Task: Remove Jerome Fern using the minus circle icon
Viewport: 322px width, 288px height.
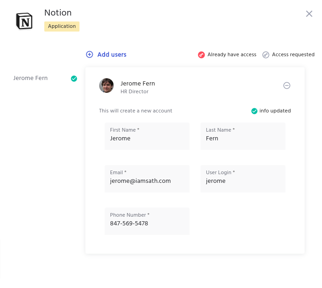Action: coord(287,85)
